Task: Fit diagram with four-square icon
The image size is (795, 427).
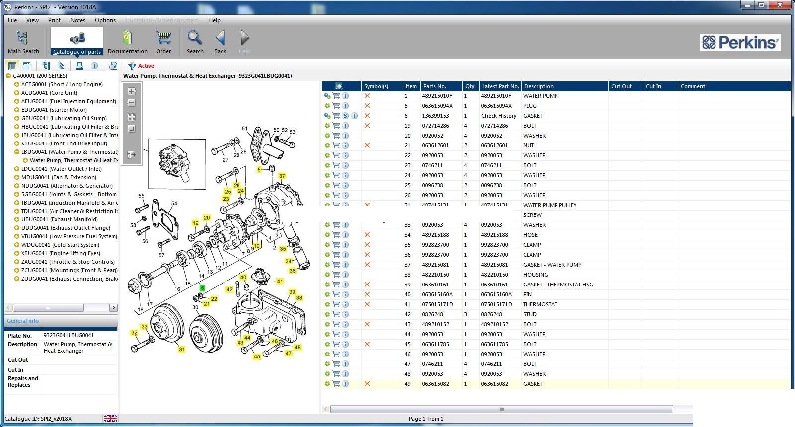Action: click(x=132, y=117)
